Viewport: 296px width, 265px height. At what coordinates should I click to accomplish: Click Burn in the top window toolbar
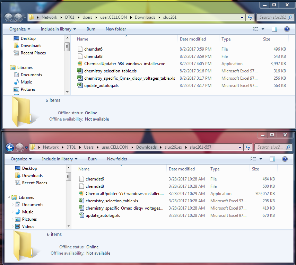coord(91,29)
